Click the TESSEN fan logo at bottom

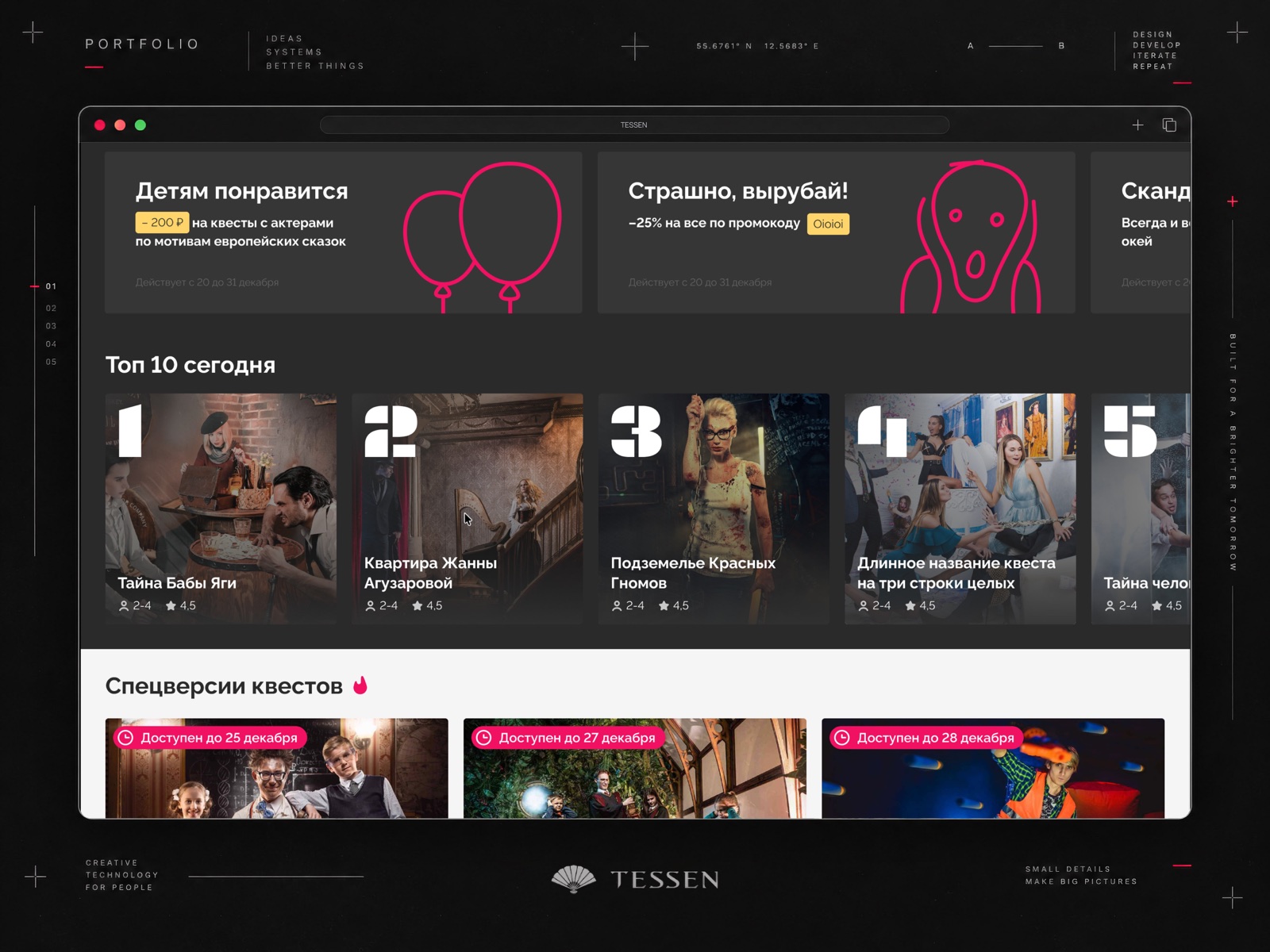[x=574, y=879]
